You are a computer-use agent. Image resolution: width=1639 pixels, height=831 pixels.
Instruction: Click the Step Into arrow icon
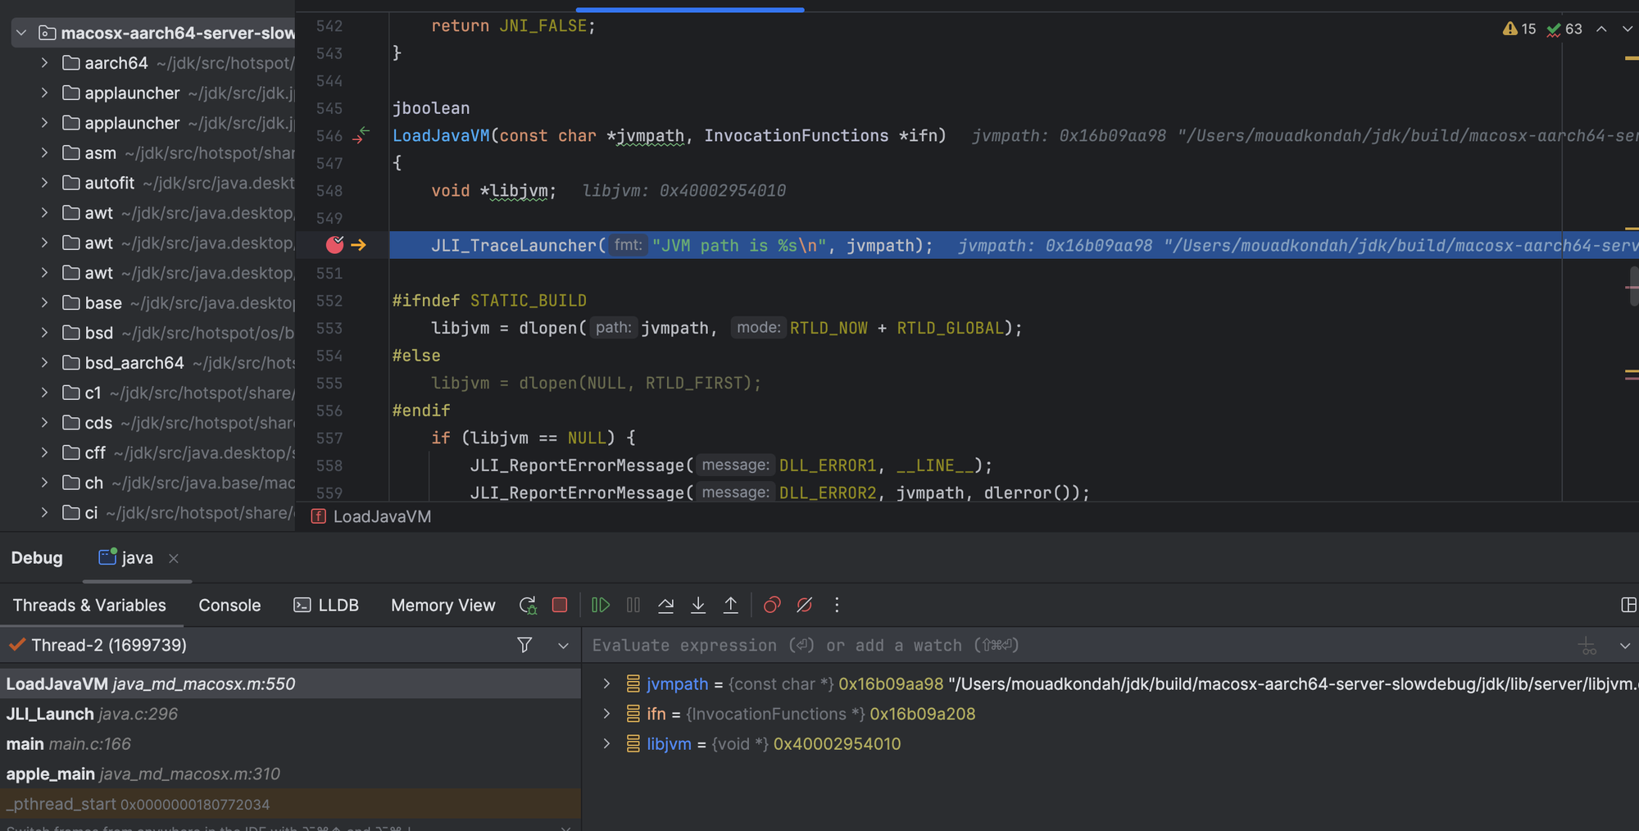(698, 605)
